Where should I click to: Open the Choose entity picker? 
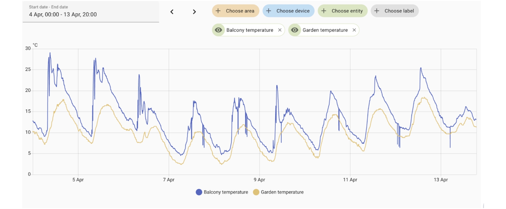[347, 11]
